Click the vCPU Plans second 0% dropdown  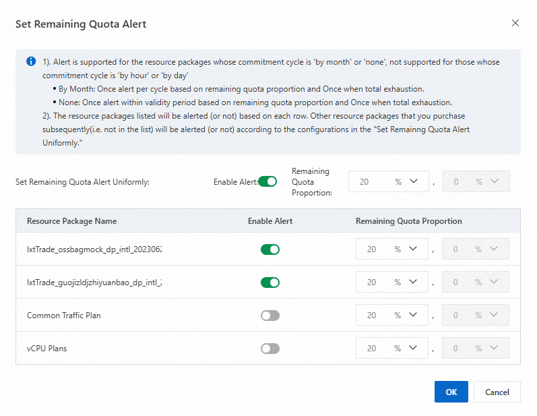[476, 349]
